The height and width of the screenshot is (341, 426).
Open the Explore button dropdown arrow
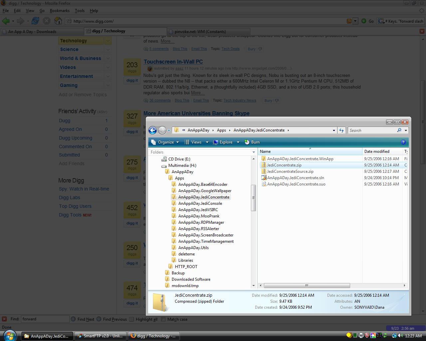tap(238, 142)
